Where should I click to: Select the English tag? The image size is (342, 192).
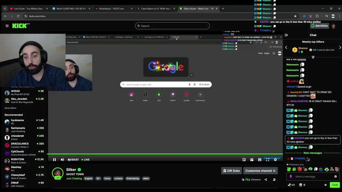88,178
